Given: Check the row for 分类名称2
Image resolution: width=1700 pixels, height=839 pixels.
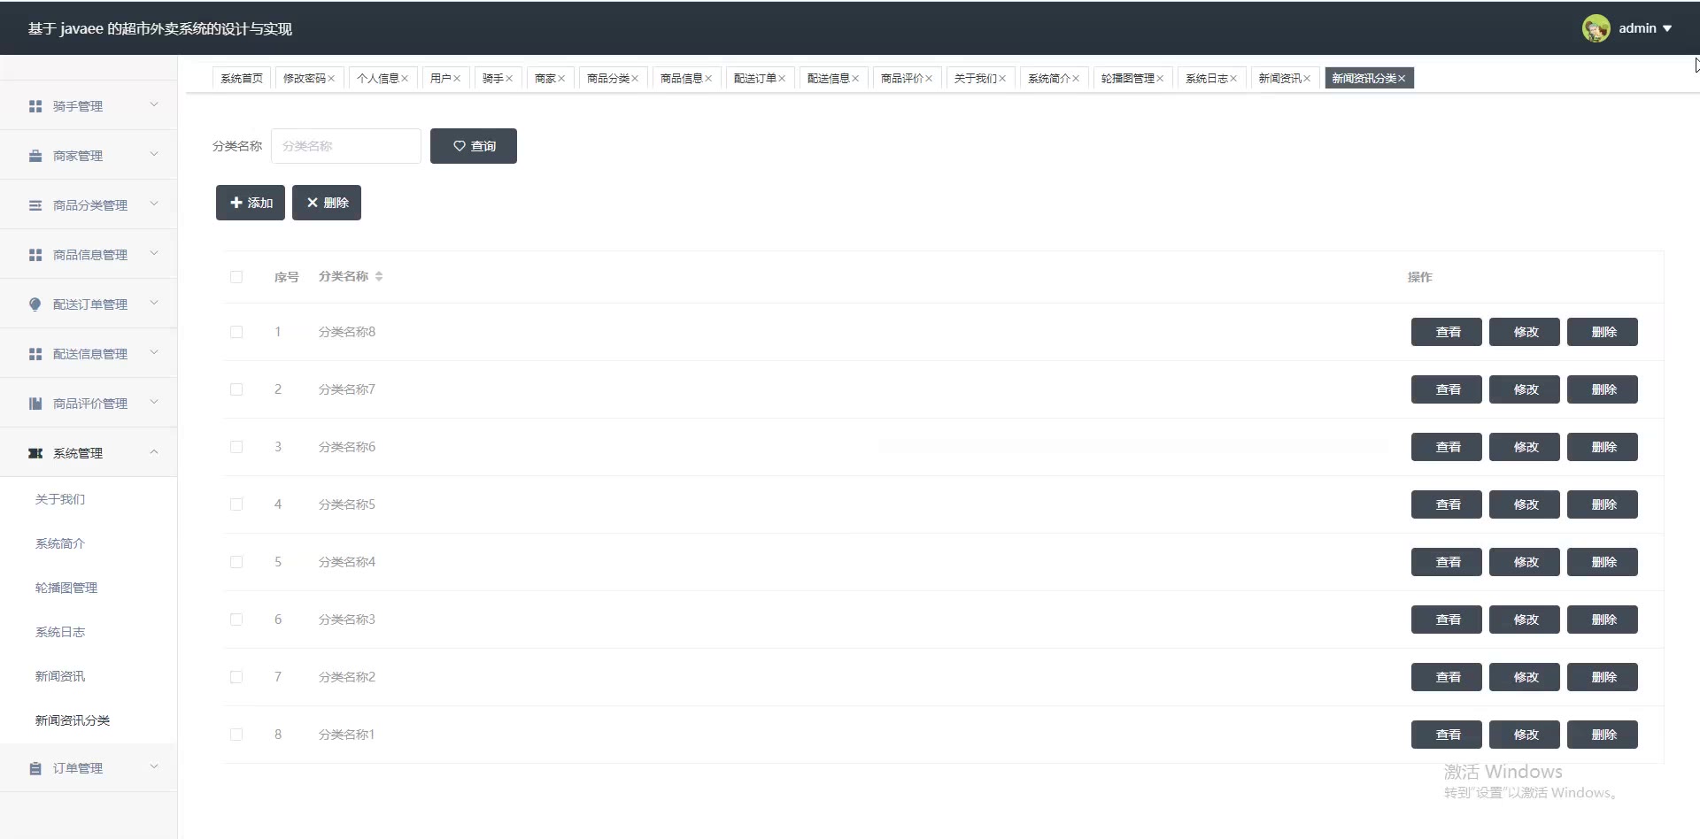Looking at the screenshot, I should click(236, 677).
